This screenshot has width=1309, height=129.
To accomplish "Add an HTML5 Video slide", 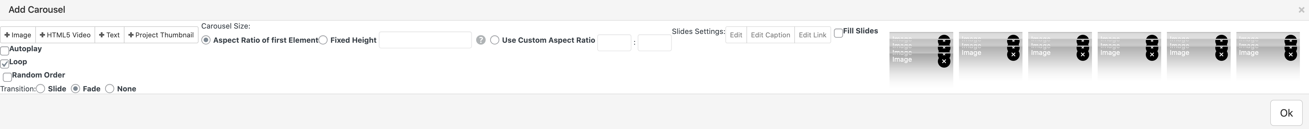I will [x=65, y=35].
